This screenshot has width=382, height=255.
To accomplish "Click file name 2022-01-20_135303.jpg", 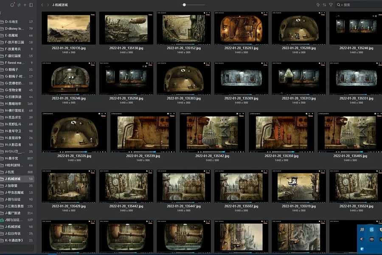I will point(184,98).
